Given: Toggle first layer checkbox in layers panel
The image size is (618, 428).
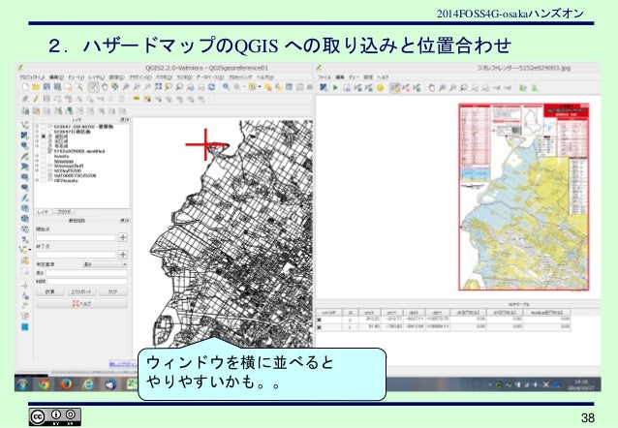Looking at the screenshot, I should [44, 127].
